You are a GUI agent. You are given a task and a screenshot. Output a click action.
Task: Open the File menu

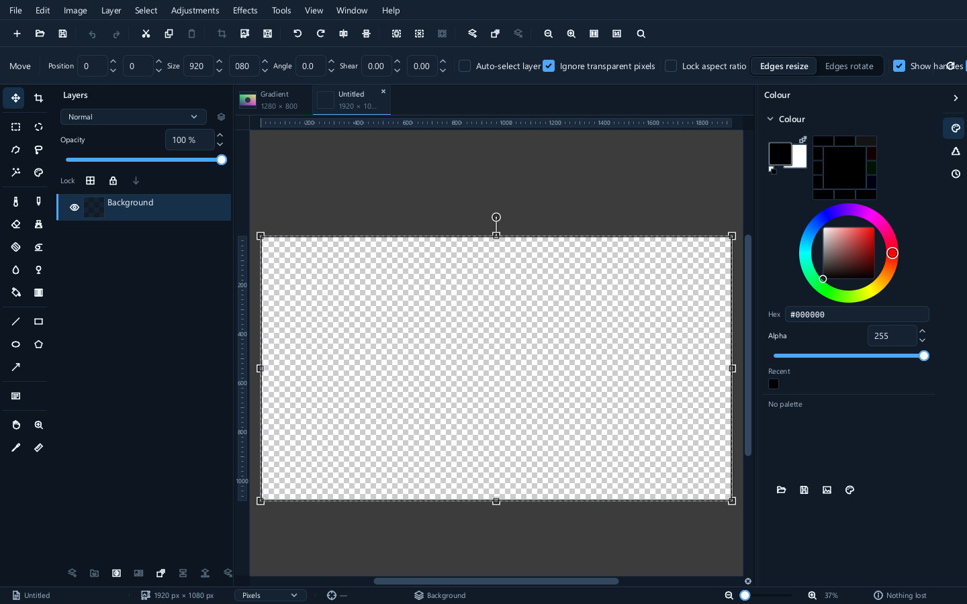click(x=15, y=10)
